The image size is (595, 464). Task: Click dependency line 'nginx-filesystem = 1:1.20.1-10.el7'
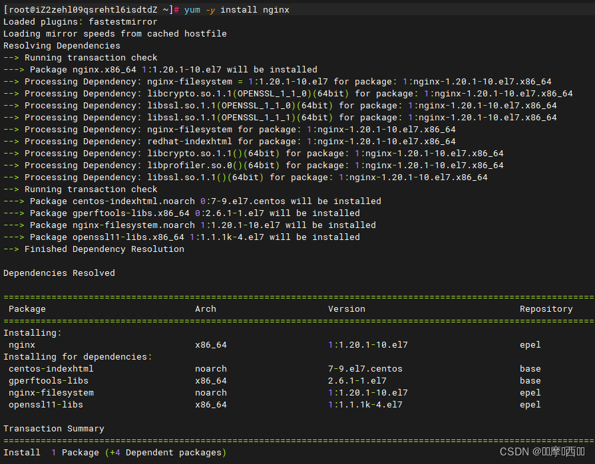coord(278,82)
